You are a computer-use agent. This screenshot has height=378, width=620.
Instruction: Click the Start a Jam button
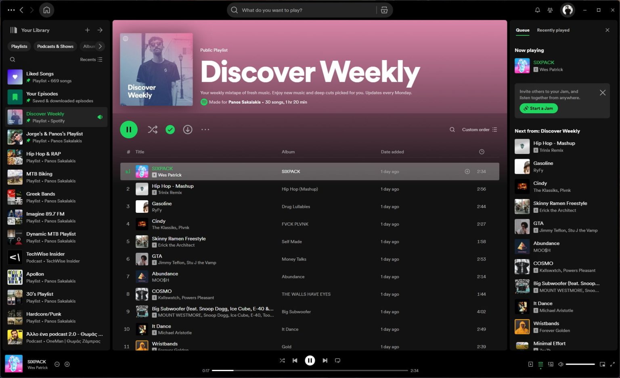point(538,108)
